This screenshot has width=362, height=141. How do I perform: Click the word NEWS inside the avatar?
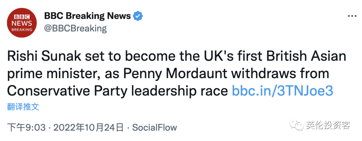pos(22,23)
